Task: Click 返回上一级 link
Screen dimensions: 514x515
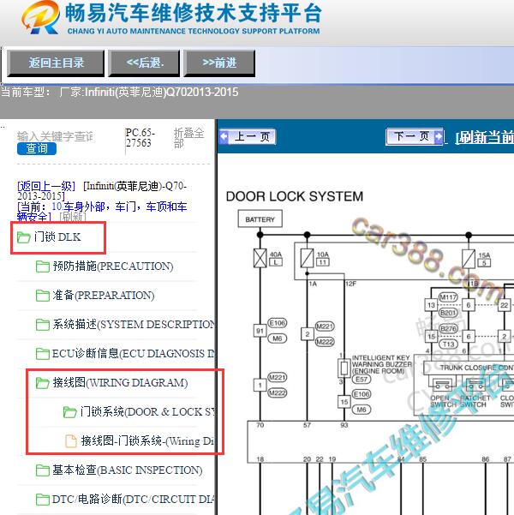Action: 46,186
